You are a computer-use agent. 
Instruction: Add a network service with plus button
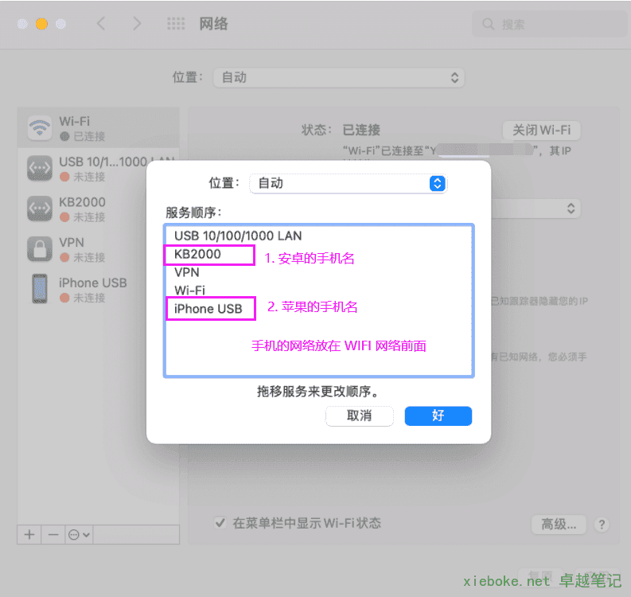(x=29, y=535)
